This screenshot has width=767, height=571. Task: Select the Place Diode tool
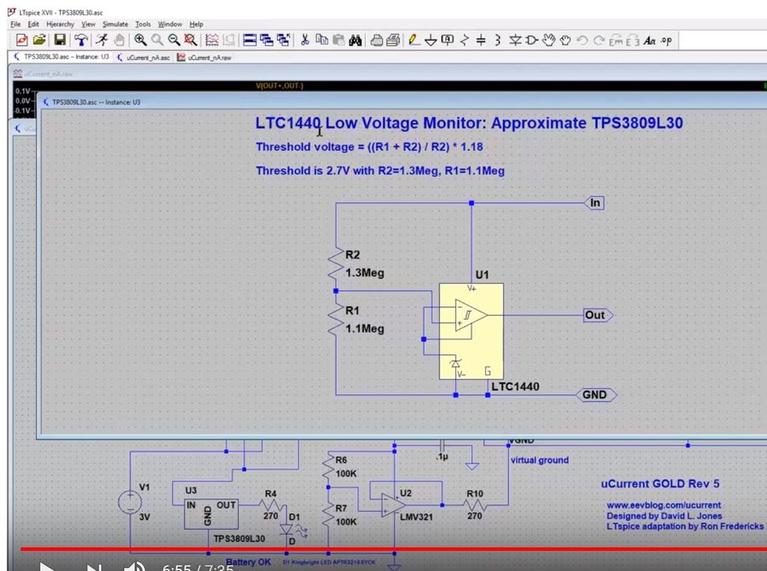tap(515, 40)
